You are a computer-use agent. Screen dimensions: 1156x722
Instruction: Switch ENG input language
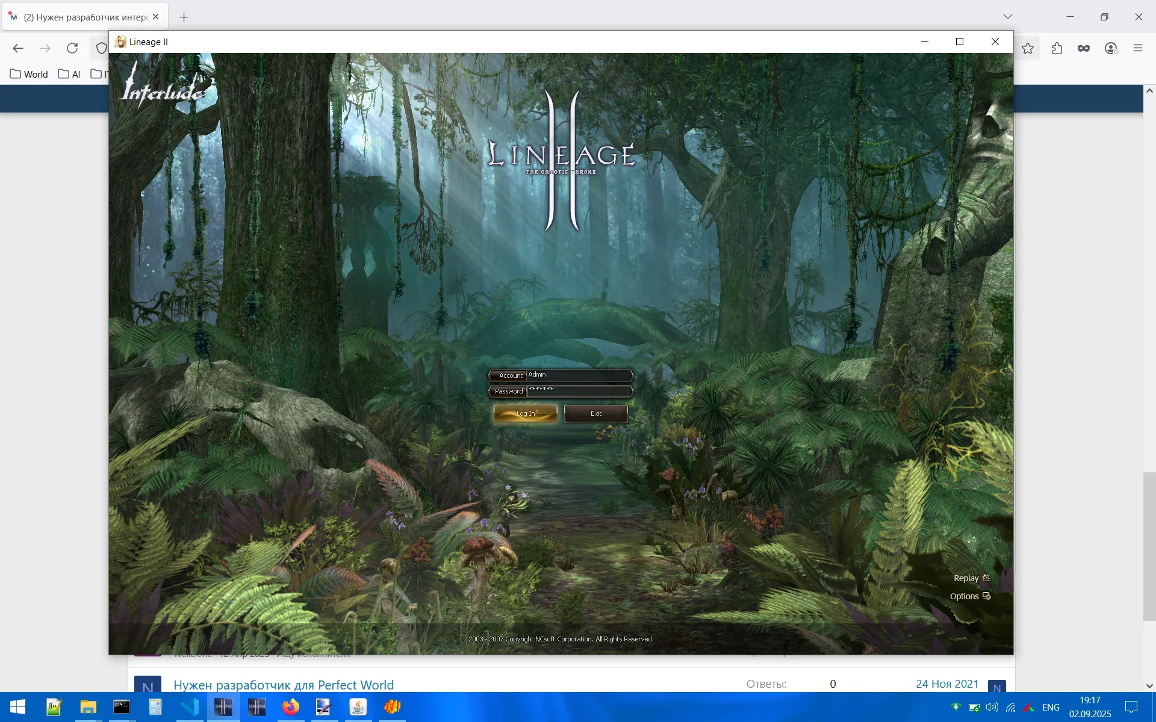[1051, 707]
